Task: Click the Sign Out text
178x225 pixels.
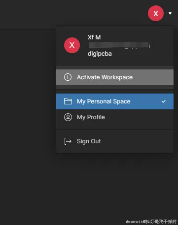Action: [89, 141]
